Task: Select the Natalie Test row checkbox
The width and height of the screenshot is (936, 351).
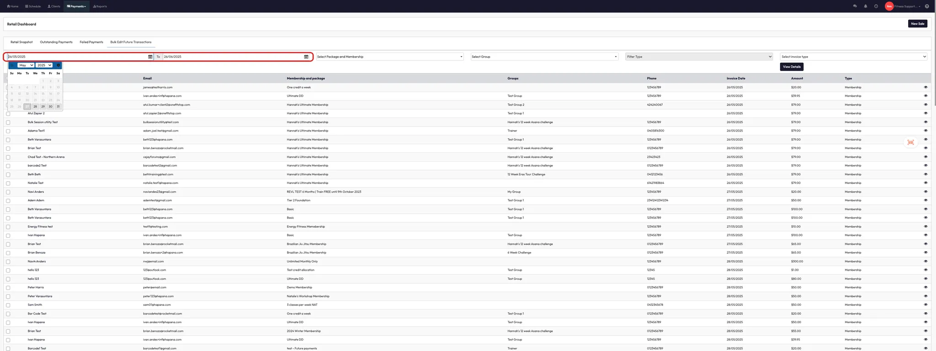Action: [x=8, y=183]
